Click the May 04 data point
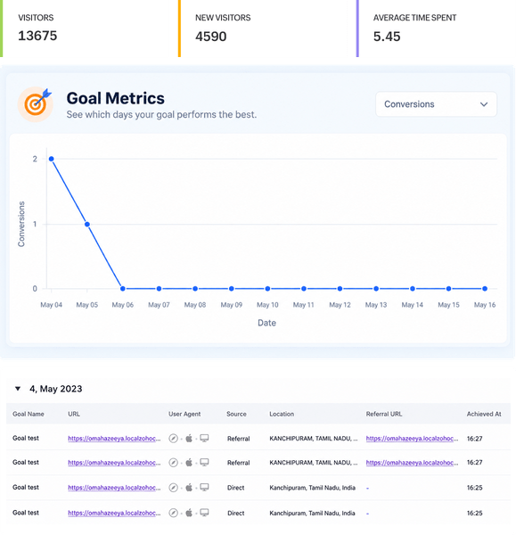The height and width of the screenshot is (535, 516). pos(51,159)
